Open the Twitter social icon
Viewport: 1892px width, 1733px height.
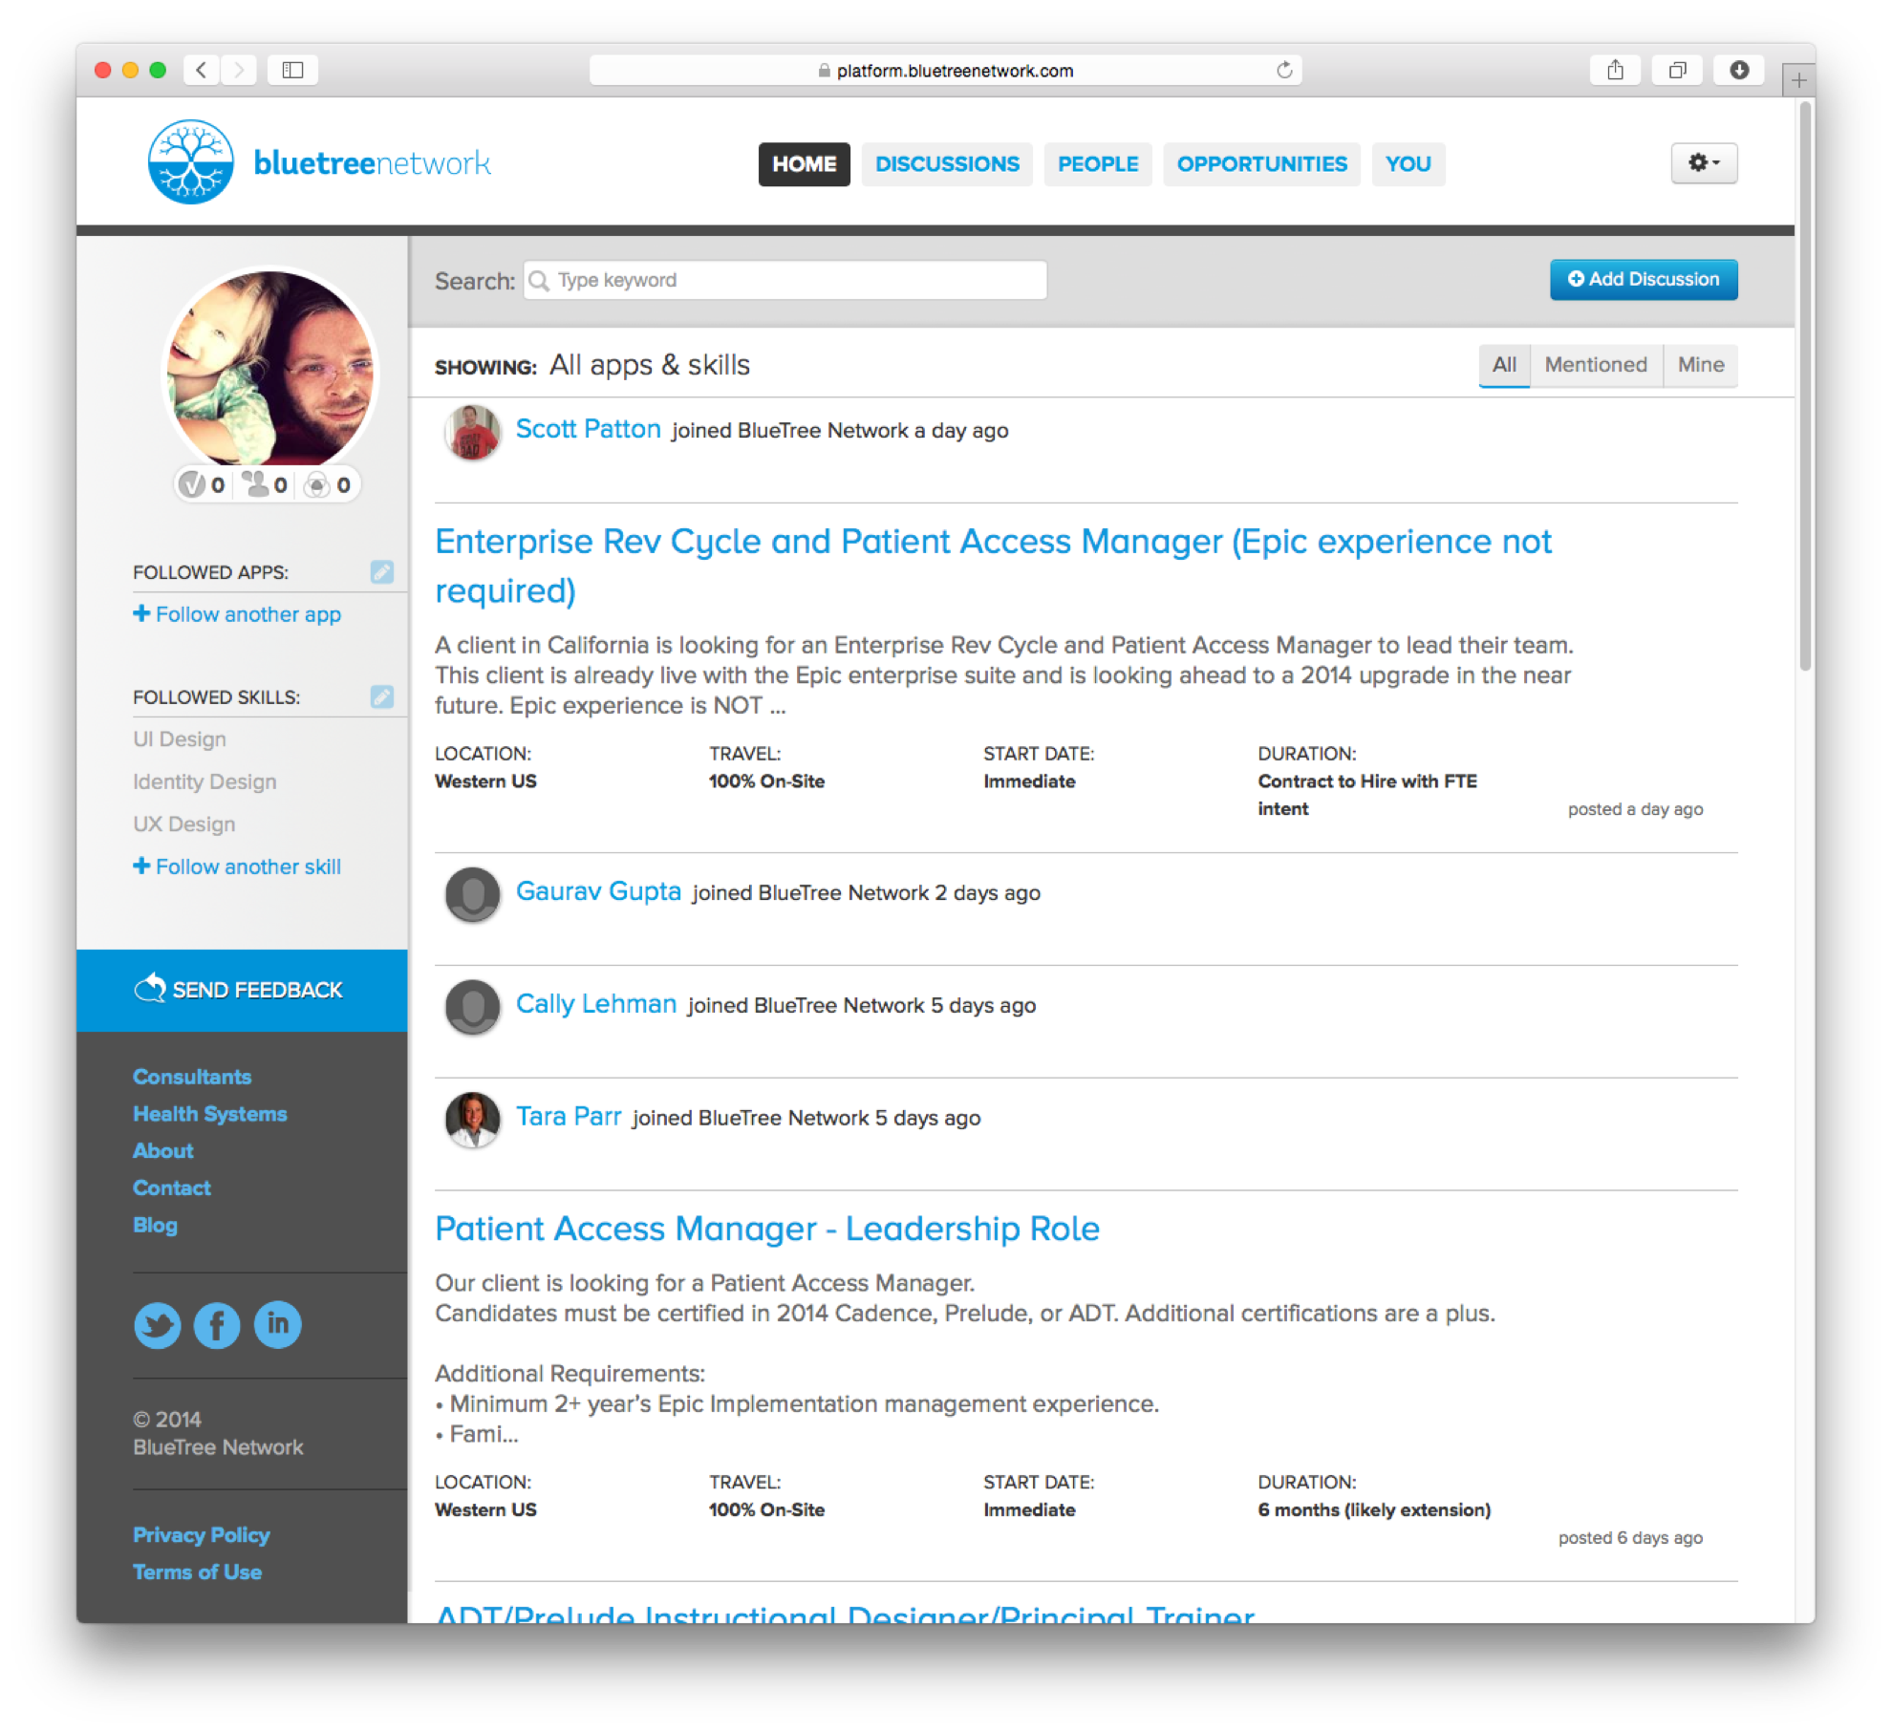158,1324
